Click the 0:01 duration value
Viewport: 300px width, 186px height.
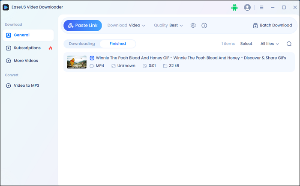coord(152,66)
